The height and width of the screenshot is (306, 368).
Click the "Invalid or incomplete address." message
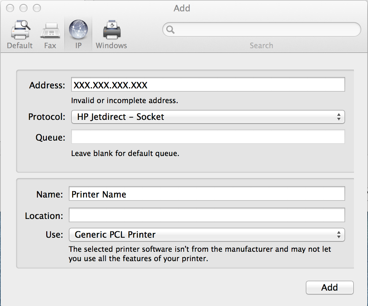point(125,100)
